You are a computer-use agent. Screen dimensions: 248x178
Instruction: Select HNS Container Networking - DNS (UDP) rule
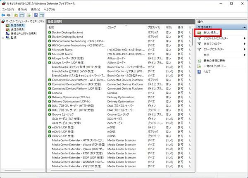(79, 41)
